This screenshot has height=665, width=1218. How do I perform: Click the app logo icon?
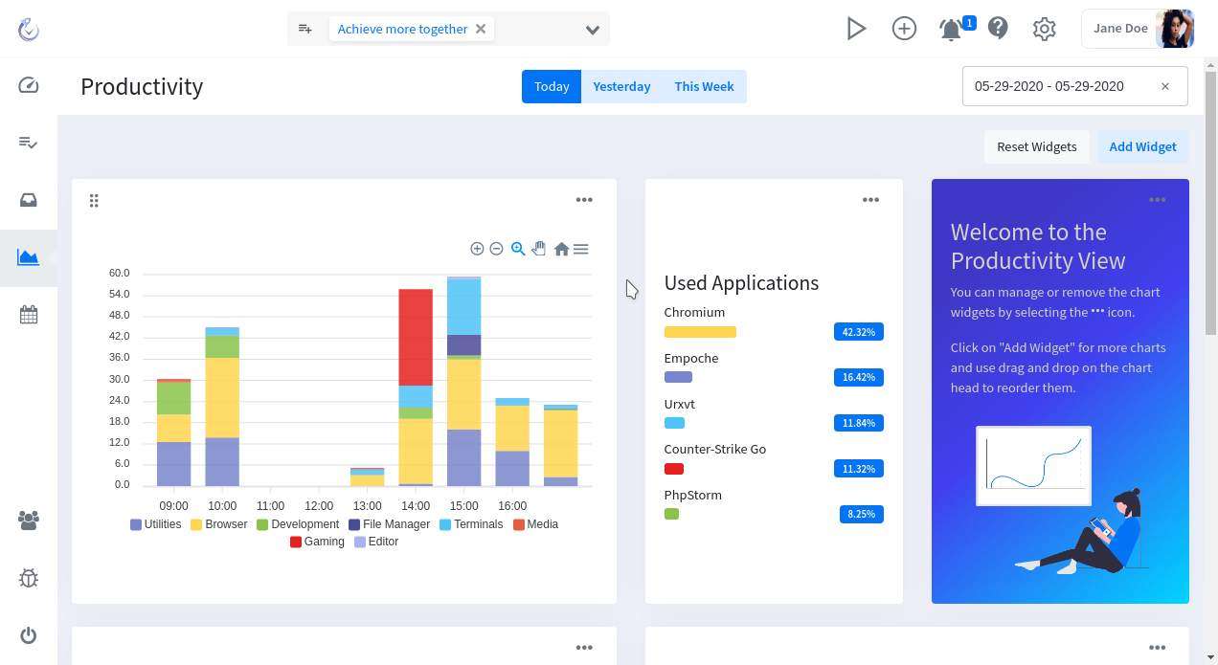tap(29, 29)
